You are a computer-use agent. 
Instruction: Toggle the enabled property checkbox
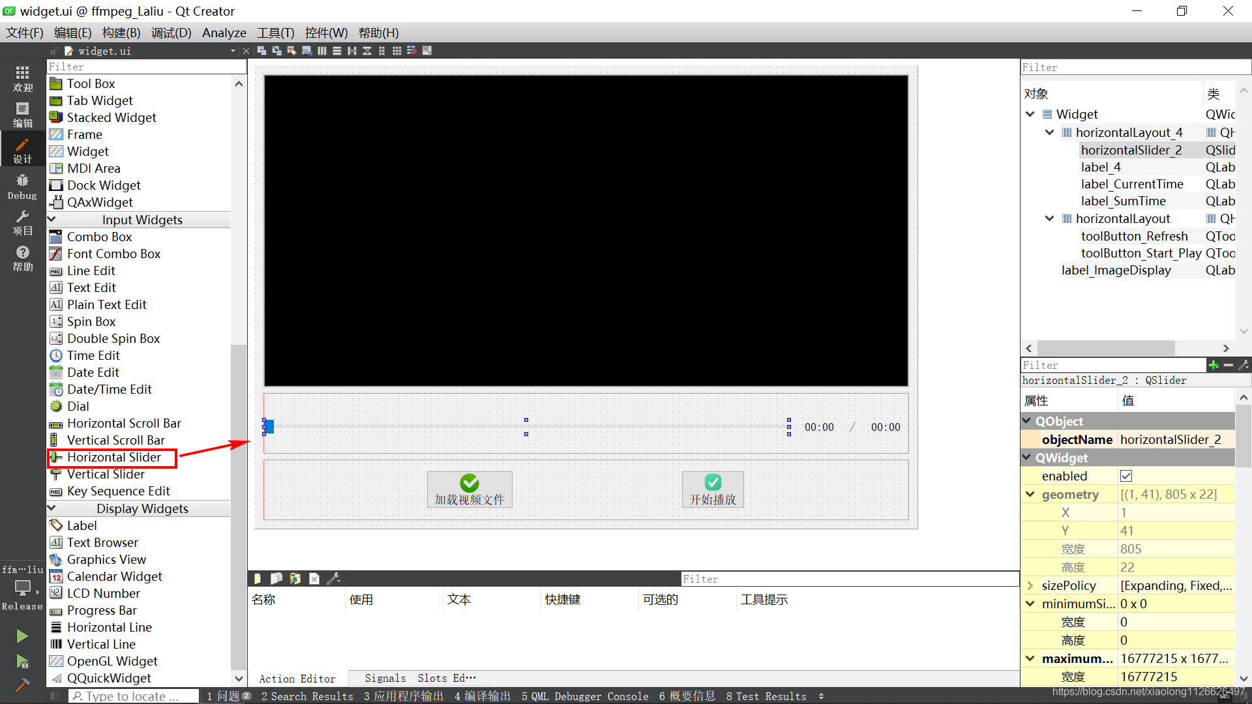pos(1126,476)
